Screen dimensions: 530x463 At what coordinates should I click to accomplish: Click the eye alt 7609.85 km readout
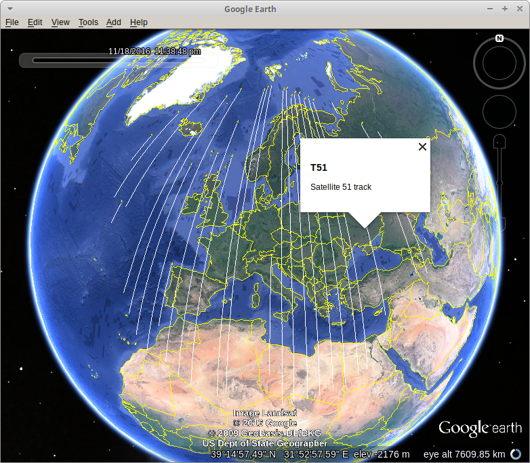464,454
